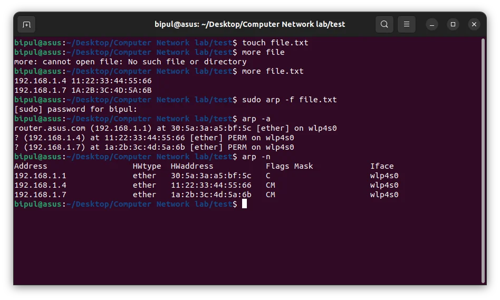
Task: Click the Address column header
Action: [31, 166]
